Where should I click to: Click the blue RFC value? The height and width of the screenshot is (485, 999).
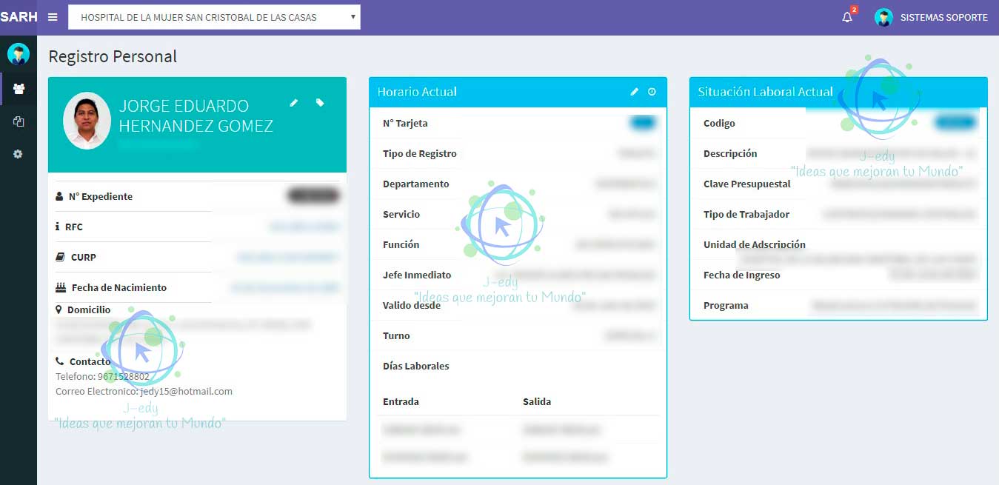click(x=304, y=227)
